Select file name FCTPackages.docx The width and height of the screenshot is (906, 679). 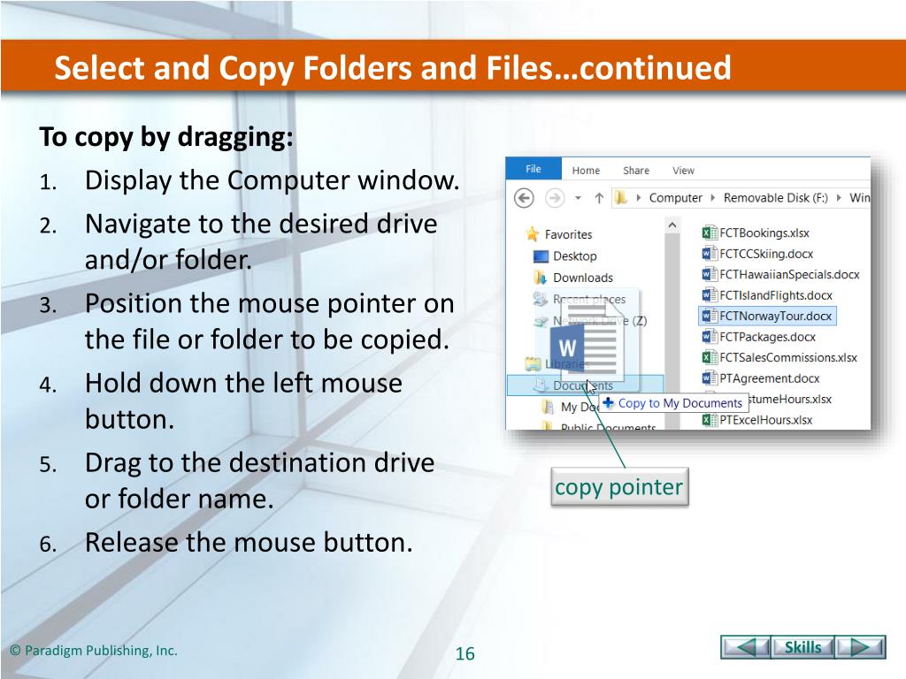pos(767,337)
